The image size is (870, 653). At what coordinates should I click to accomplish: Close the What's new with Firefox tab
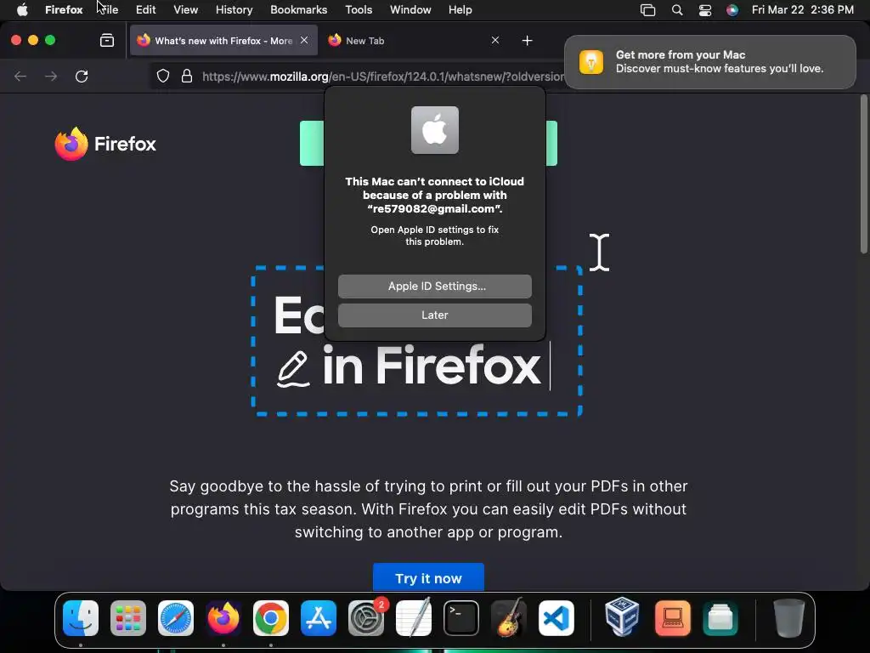[x=304, y=40]
